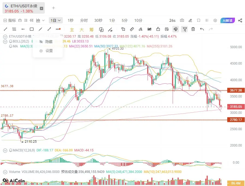Switch to the 1分 interval
This screenshot has height=186, width=245.
(112, 20)
